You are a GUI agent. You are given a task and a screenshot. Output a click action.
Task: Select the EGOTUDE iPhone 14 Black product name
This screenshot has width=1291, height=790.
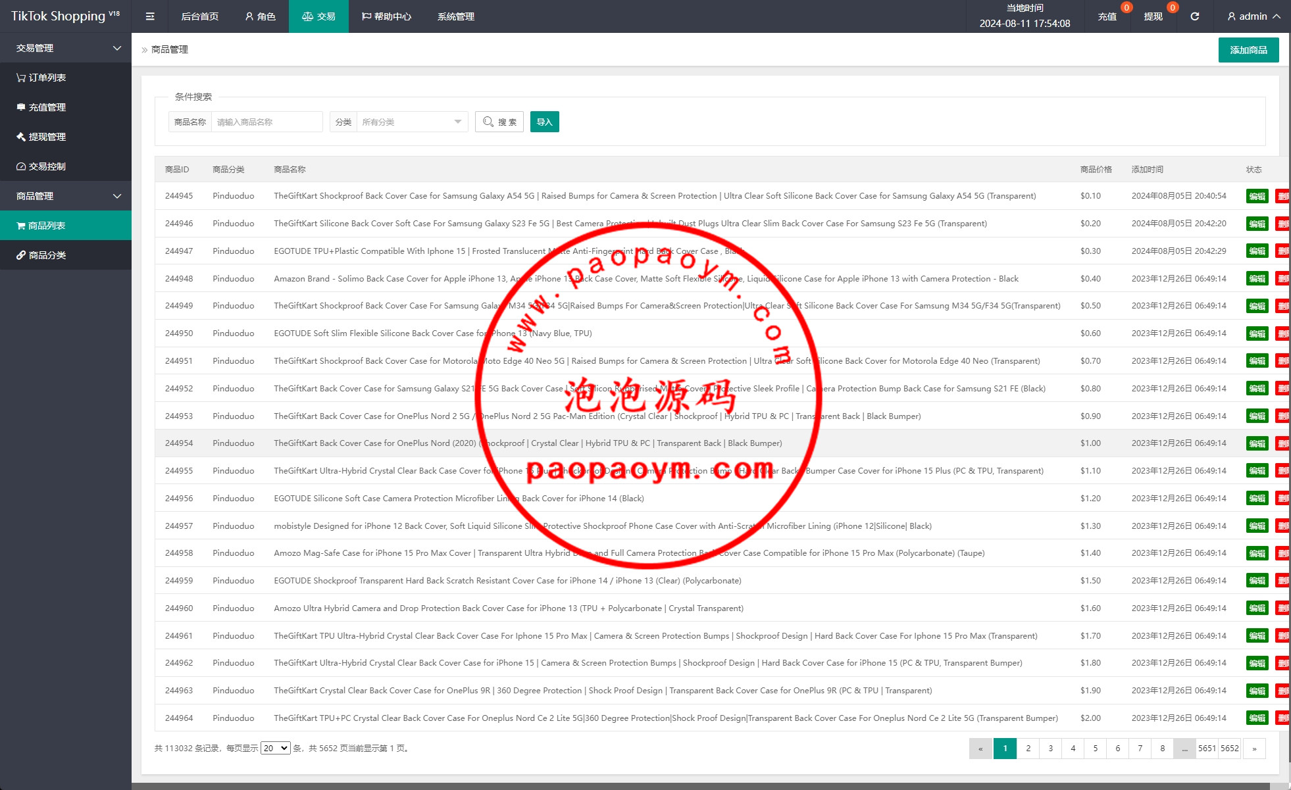coord(459,499)
